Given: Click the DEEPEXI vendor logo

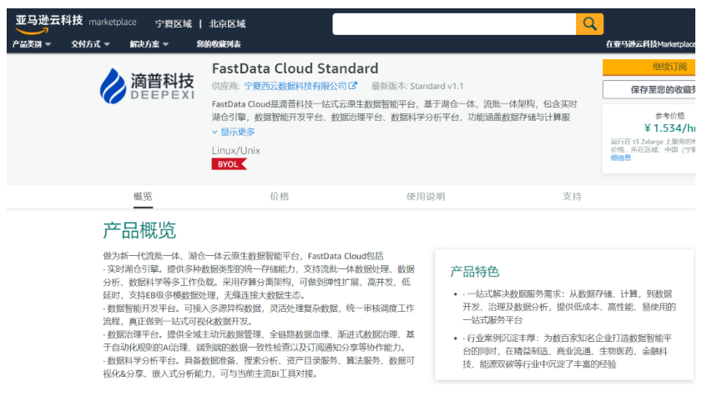Looking at the screenshot, I should [x=147, y=87].
